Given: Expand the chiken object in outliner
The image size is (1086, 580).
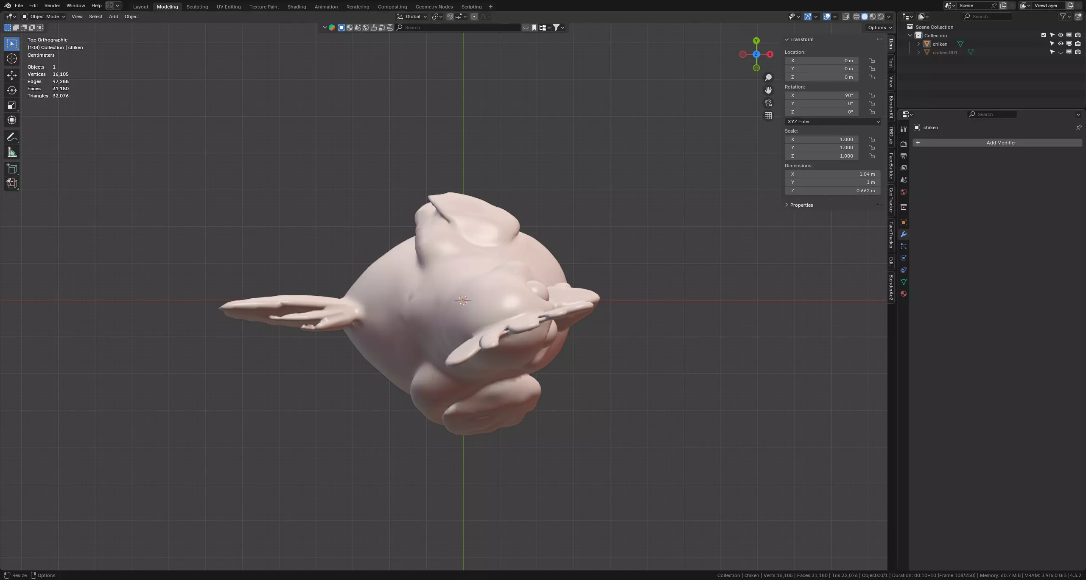Looking at the screenshot, I should [918, 44].
